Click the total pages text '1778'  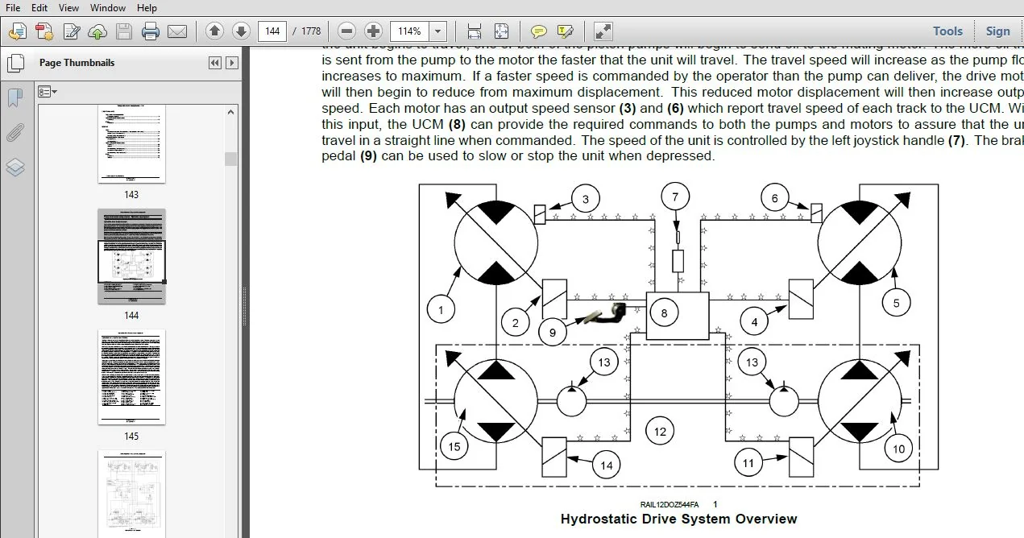tap(311, 31)
